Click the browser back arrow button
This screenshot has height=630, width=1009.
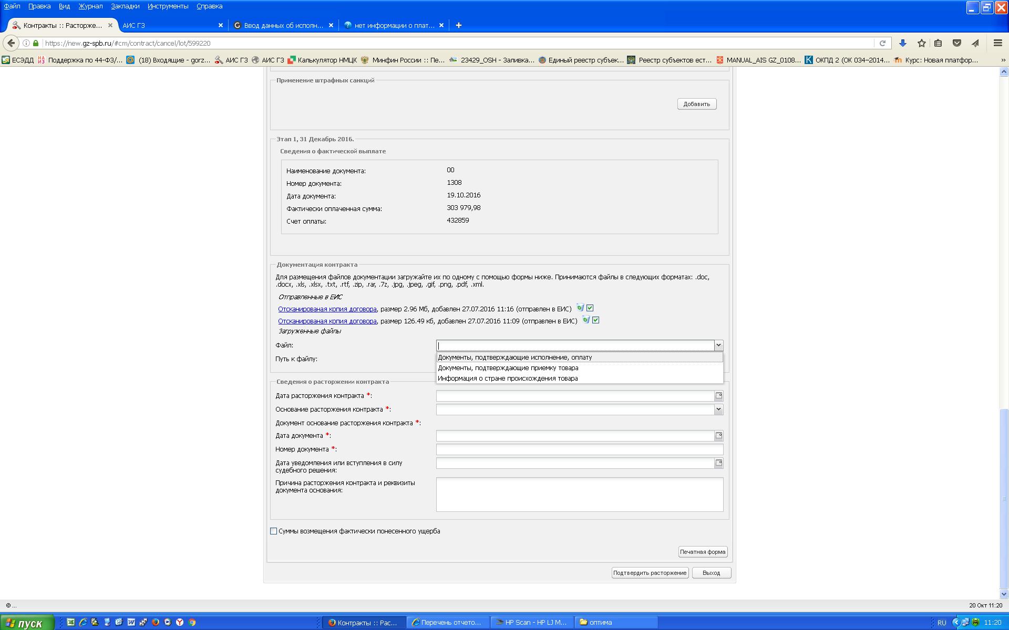[x=11, y=43]
